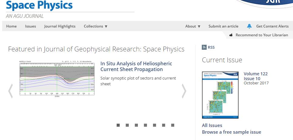Click the Space Physics journal logo
293x140 pixels.
pyautogui.click(x=39, y=5)
